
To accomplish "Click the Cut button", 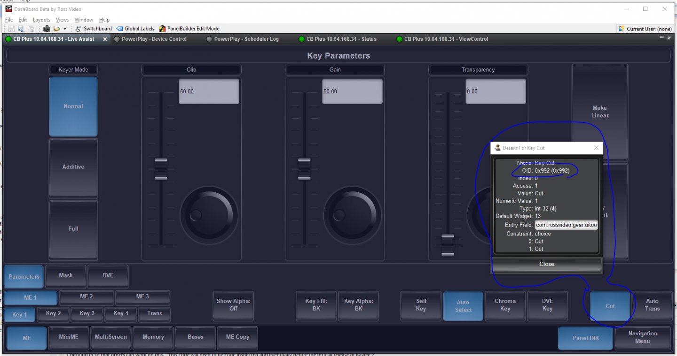I will (x=610, y=306).
